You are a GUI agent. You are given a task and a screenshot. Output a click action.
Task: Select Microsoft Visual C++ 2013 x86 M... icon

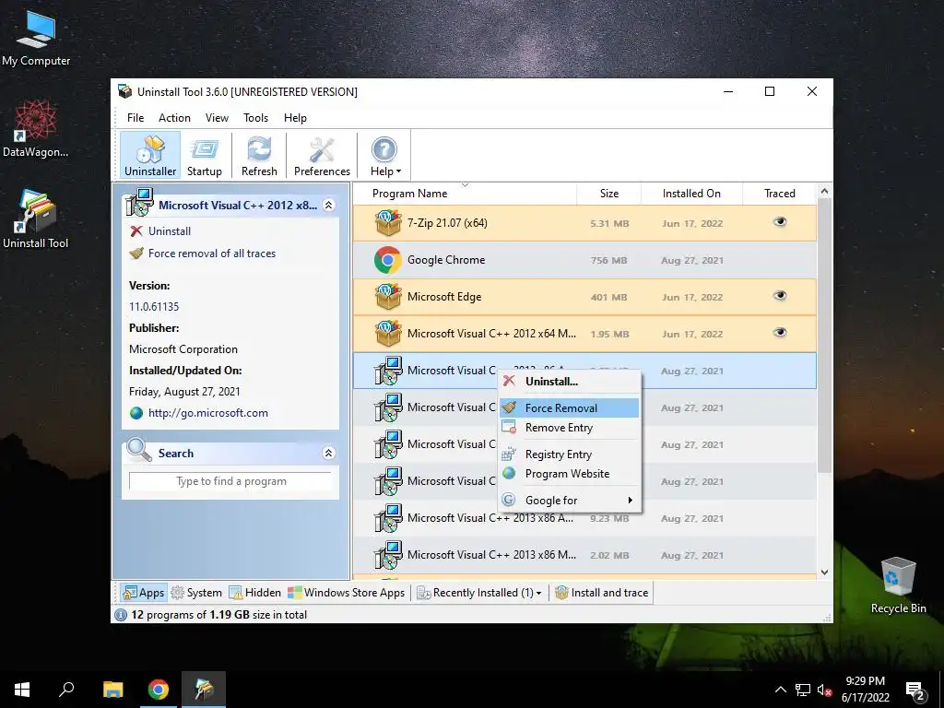388,555
